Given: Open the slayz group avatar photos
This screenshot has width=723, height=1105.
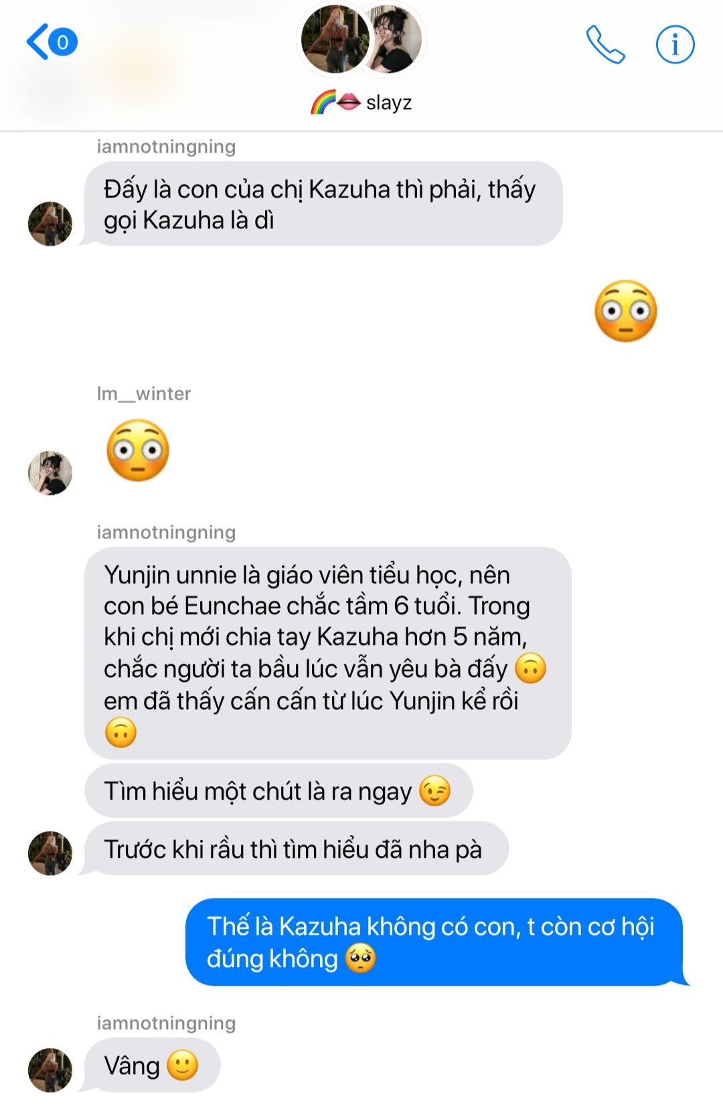Looking at the screenshot, I should pos(361,39).
